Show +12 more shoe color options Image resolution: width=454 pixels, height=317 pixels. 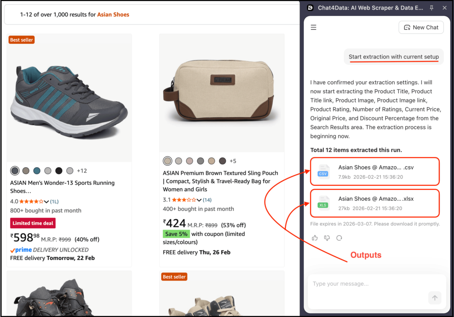click(x=81, y=171)
